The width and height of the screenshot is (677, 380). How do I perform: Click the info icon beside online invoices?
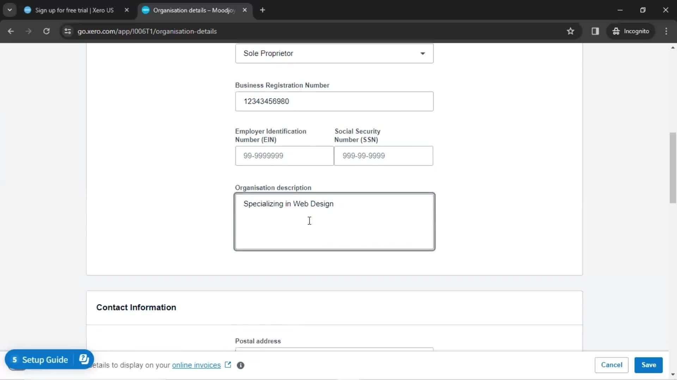[x=240, y=365]
